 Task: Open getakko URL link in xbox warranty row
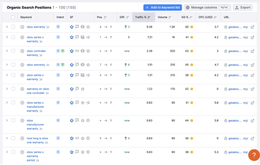(x=238, y=27)
